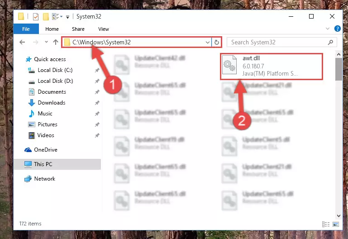Open the Customize Quick Access Toolbar dropdown
The image size is (348, 239).
point(67,17)
